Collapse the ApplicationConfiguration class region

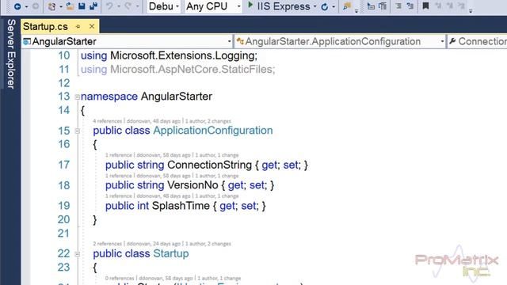click(x=78, y=131)
